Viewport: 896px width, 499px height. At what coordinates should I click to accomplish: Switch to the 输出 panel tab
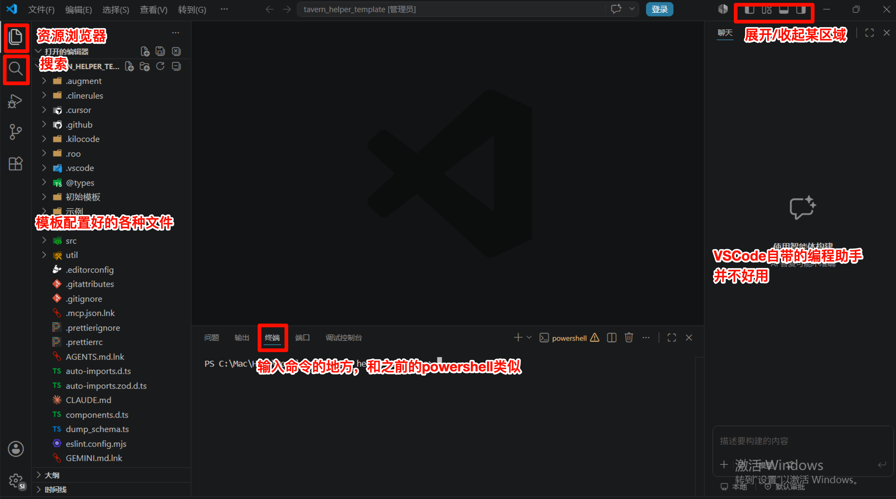242,338
